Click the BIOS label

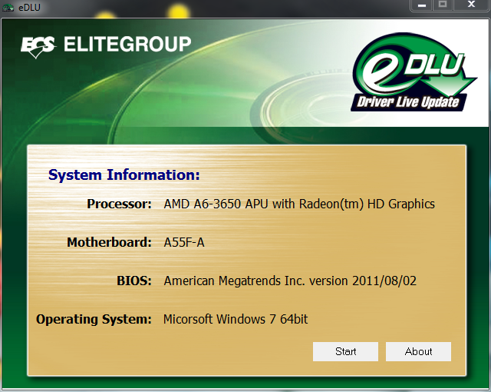135,281
